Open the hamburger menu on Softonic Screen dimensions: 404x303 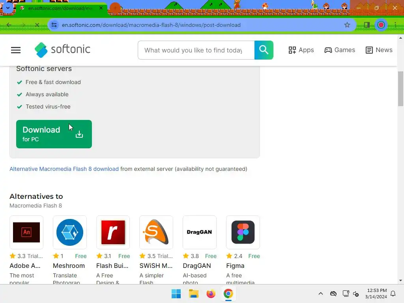coord(16,50)
